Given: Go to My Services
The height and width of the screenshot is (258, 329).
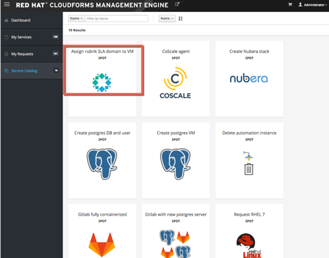Looking at the screenshot, I should [21, 37].
